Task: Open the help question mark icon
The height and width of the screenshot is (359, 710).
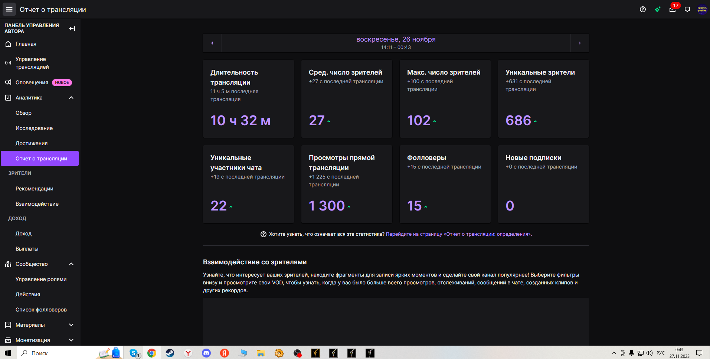Action: click(x=643, y=10)
